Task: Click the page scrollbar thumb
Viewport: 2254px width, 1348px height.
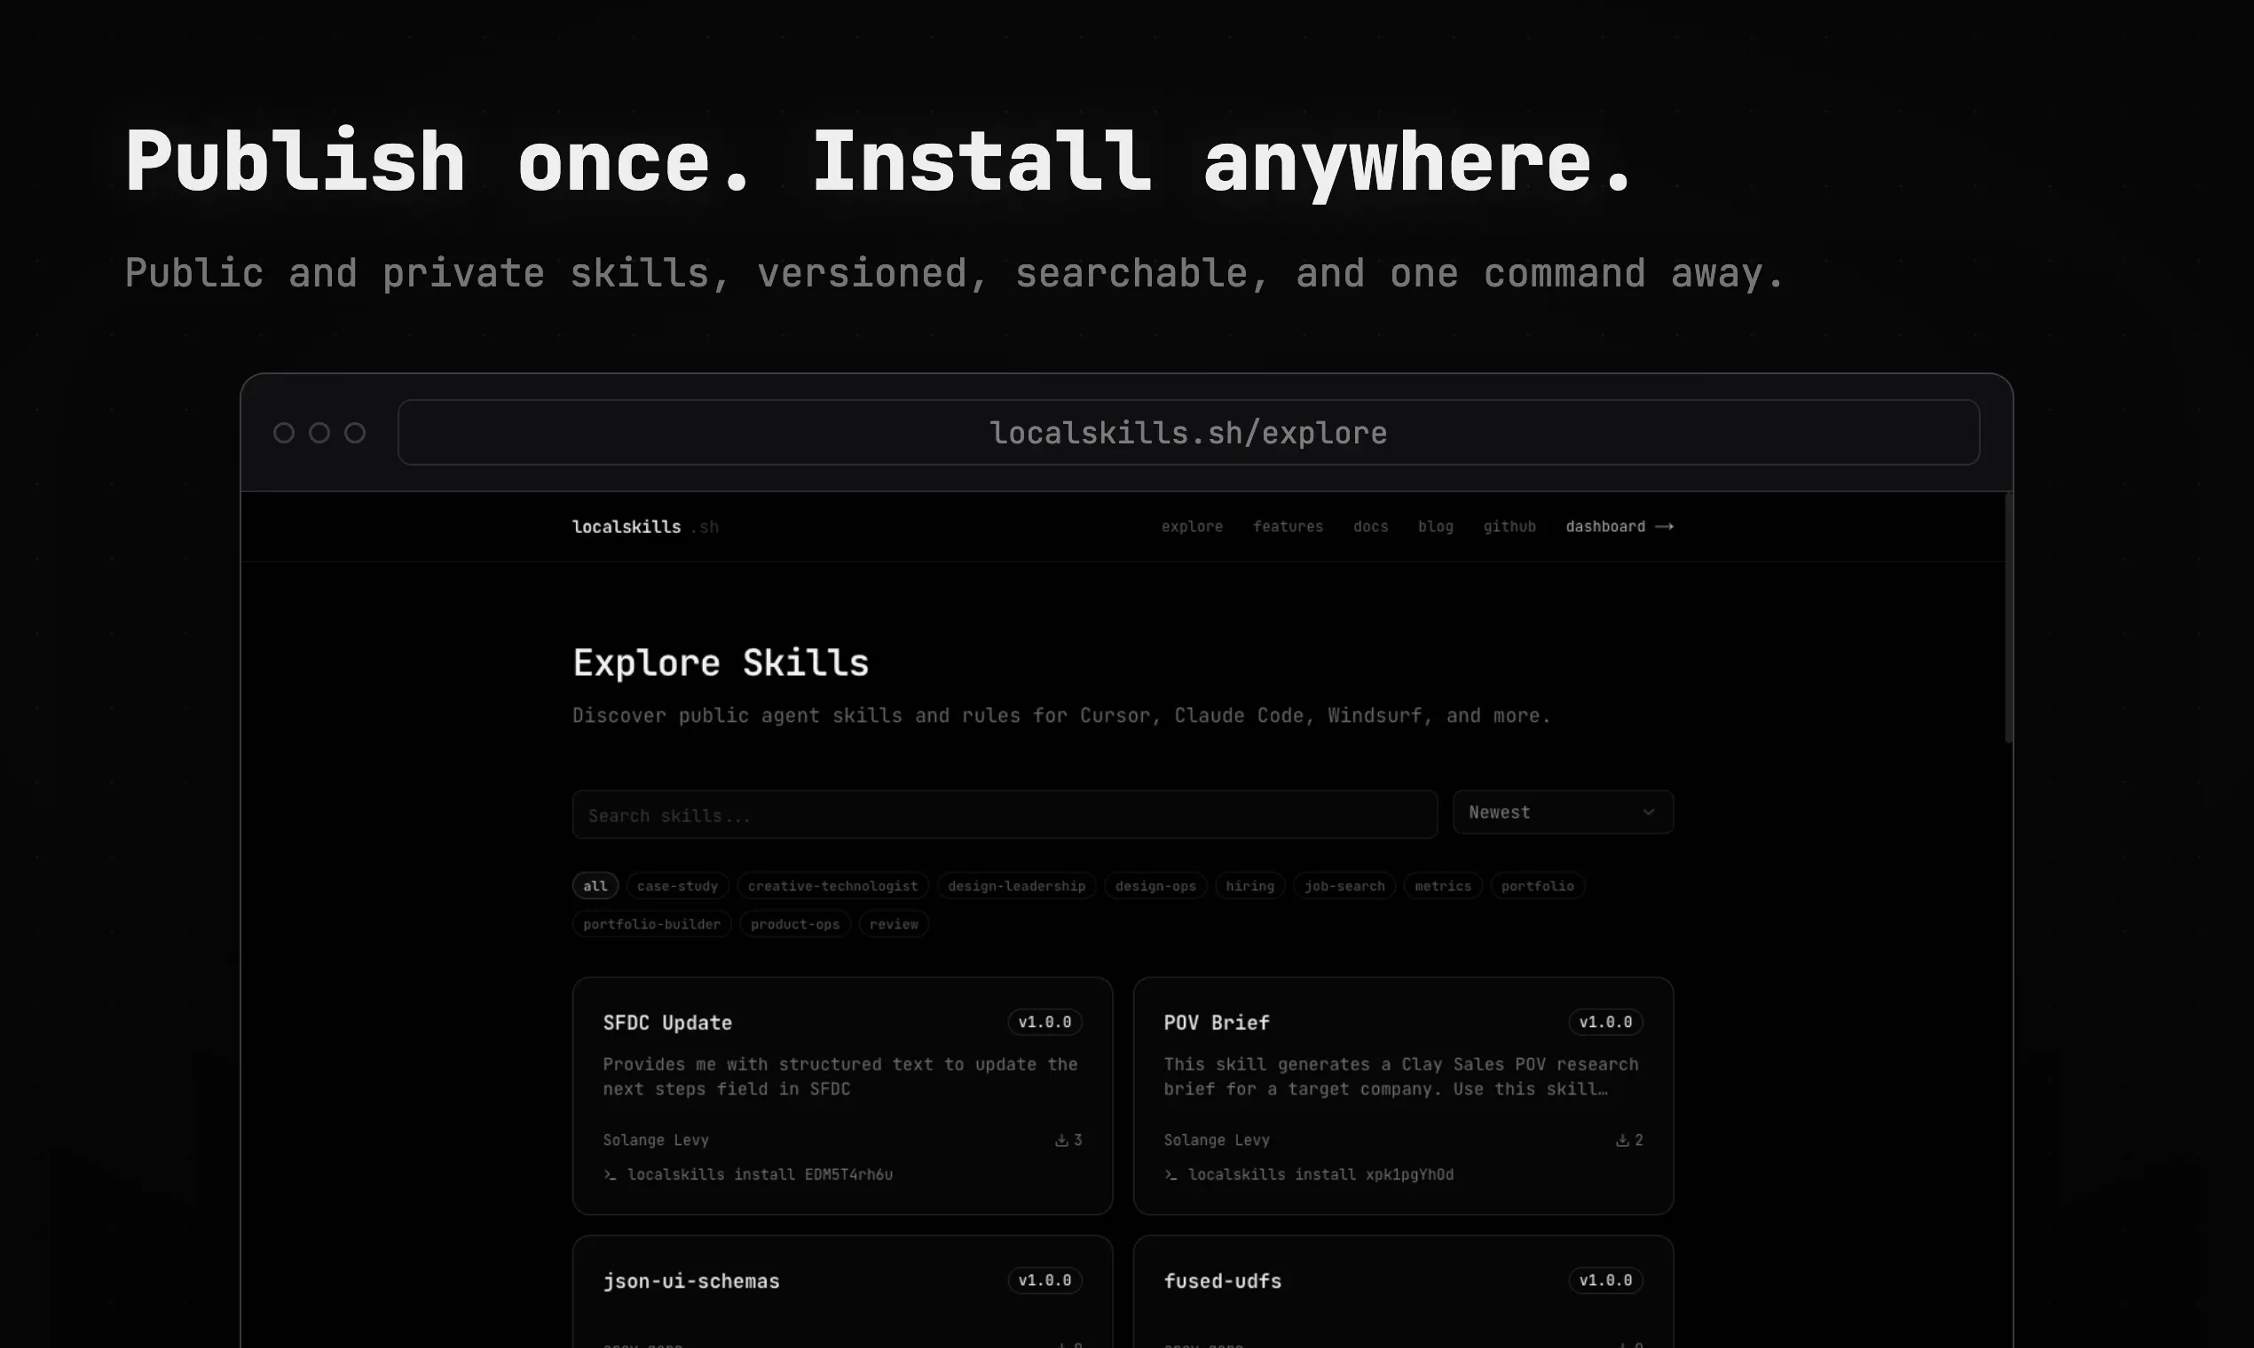Action: click(2007, 617)
